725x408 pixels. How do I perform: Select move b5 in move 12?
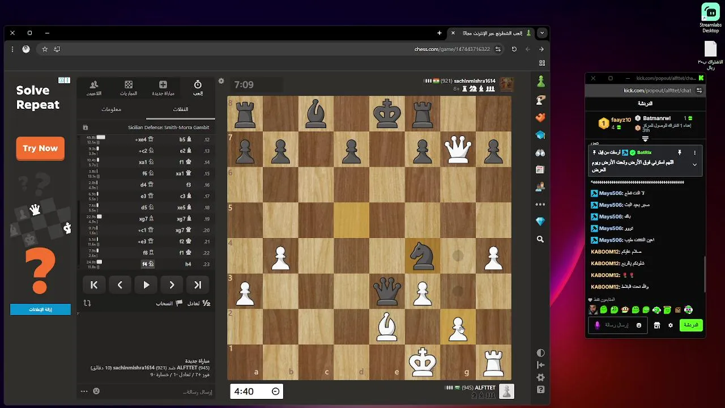[185, 139]
